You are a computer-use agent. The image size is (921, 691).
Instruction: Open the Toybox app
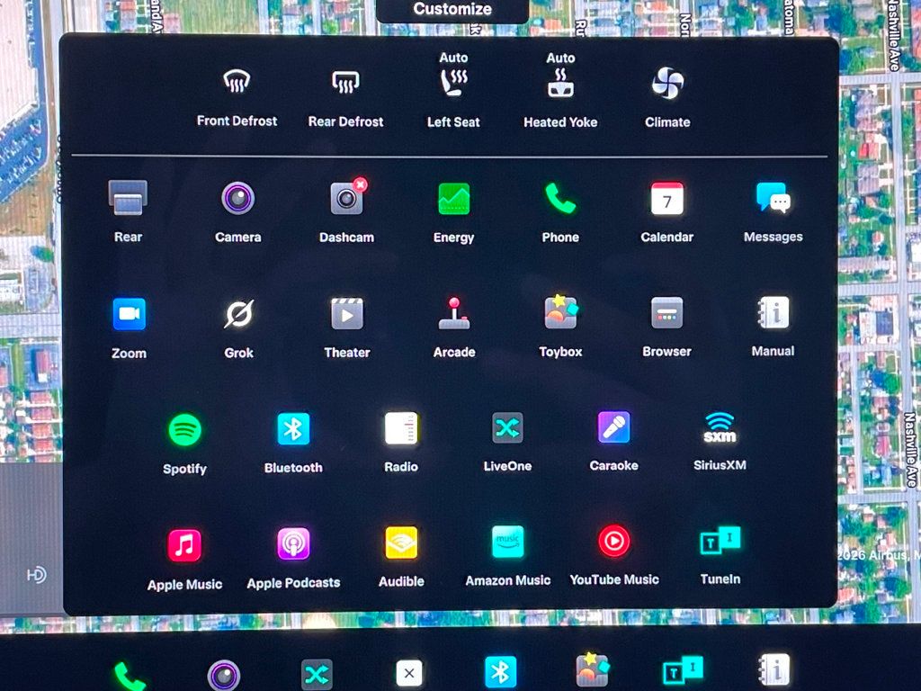[x=560, y=313]
